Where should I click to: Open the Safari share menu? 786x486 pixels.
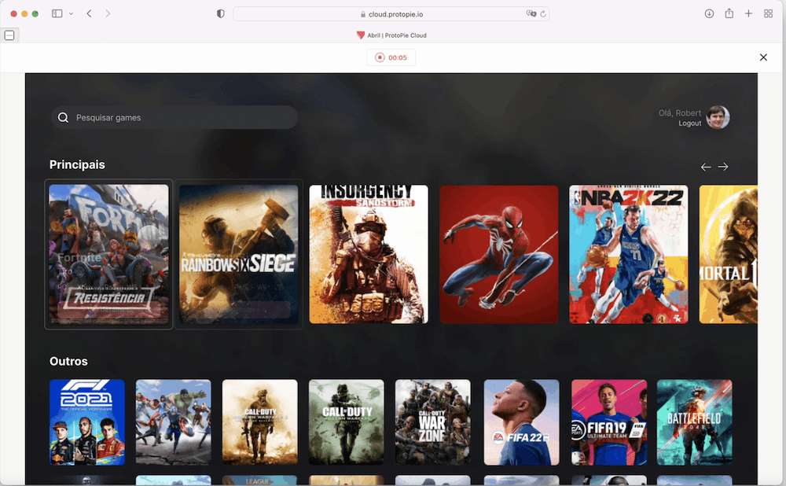click(729, 13)
